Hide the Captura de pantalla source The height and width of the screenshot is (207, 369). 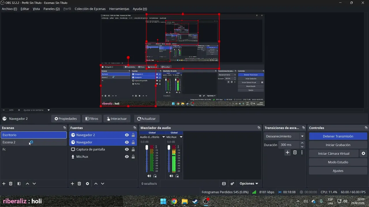click(127, 149)
